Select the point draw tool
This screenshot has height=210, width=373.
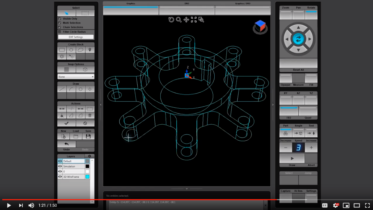click(90, 89)
